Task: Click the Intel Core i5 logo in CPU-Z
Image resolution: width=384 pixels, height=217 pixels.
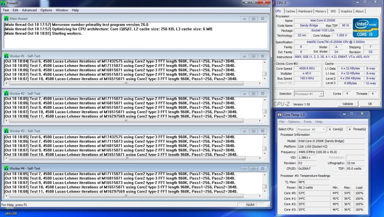Action: 366,28
